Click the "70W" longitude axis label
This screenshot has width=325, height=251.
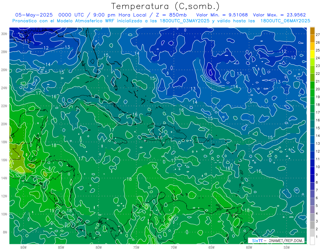point(174,247)
